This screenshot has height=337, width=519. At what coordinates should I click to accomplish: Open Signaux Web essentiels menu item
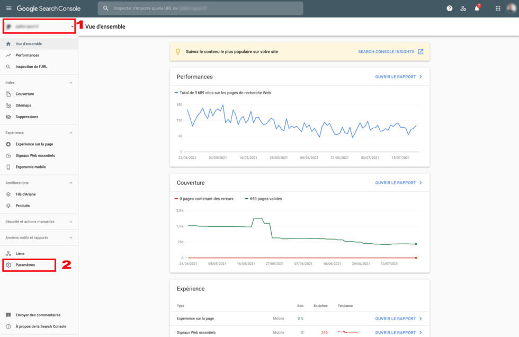[35, 156]
